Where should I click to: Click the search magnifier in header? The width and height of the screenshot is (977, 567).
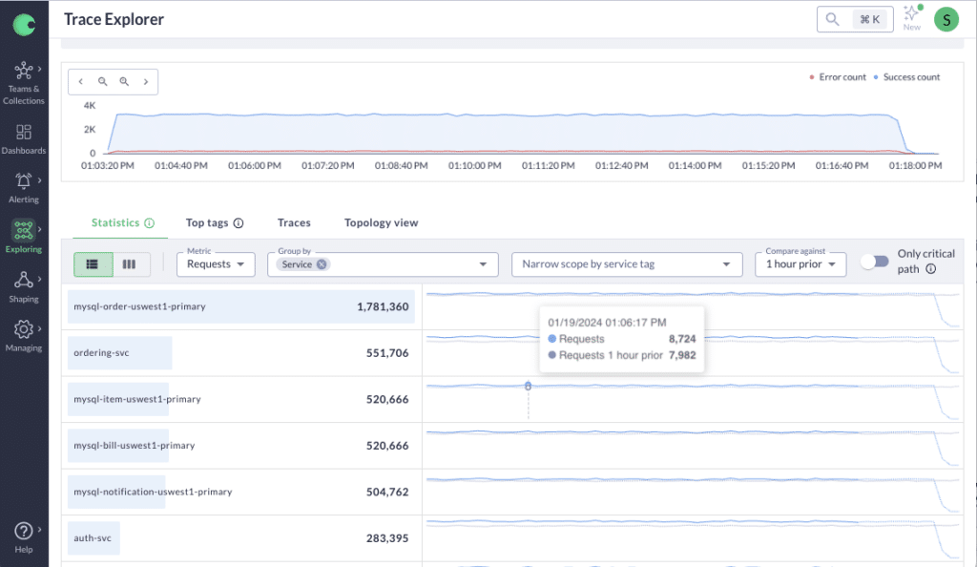(x=833, y=19)
